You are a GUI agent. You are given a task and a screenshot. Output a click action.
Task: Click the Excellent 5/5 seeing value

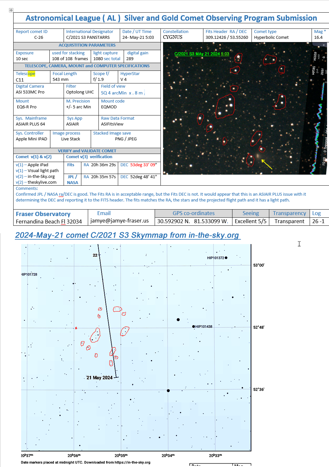(x=251, y=221)
